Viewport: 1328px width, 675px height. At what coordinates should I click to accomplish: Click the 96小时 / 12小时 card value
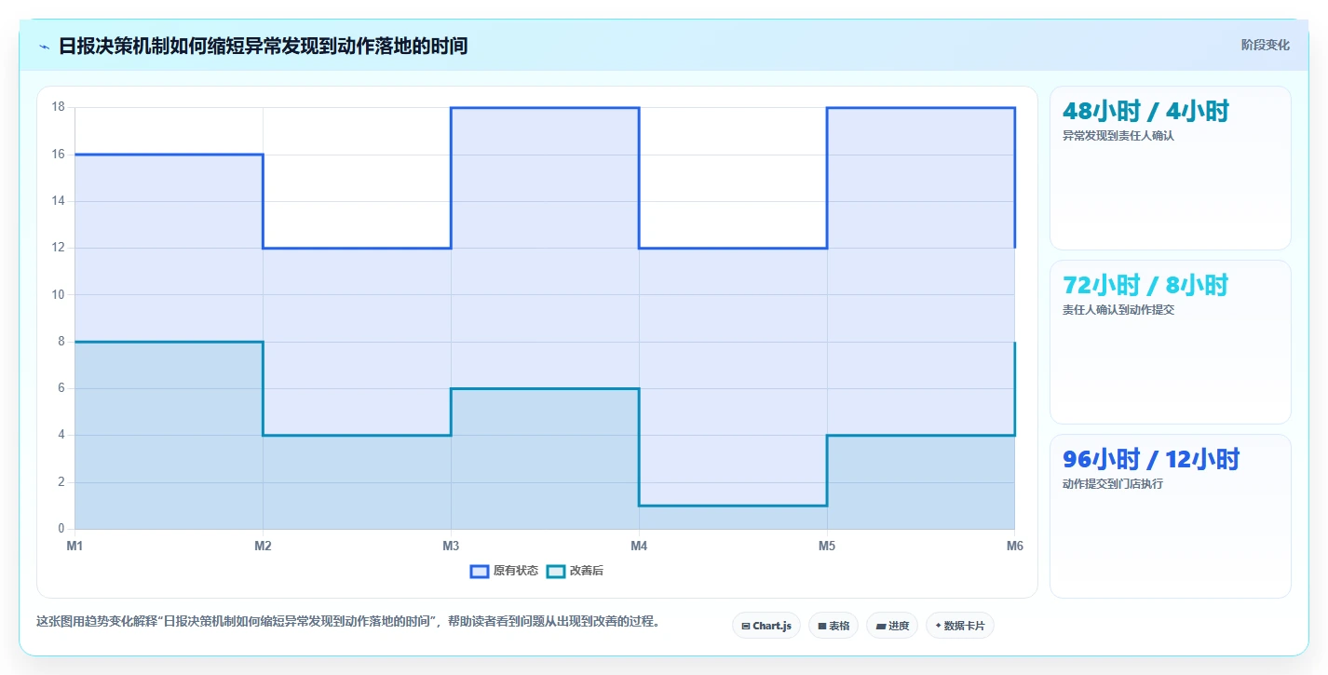click(1152, 459)
